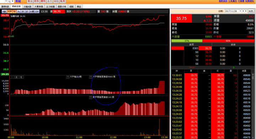Open the small dropdown arrow left of the search icon
This screenshot has height=139, width=256.
6,1
